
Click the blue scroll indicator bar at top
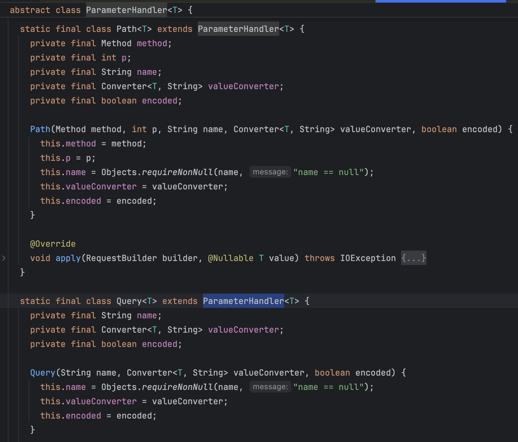pyautogui.click(x=440, y=1)
